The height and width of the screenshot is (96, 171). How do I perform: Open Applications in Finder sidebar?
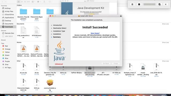click(9, 18)
